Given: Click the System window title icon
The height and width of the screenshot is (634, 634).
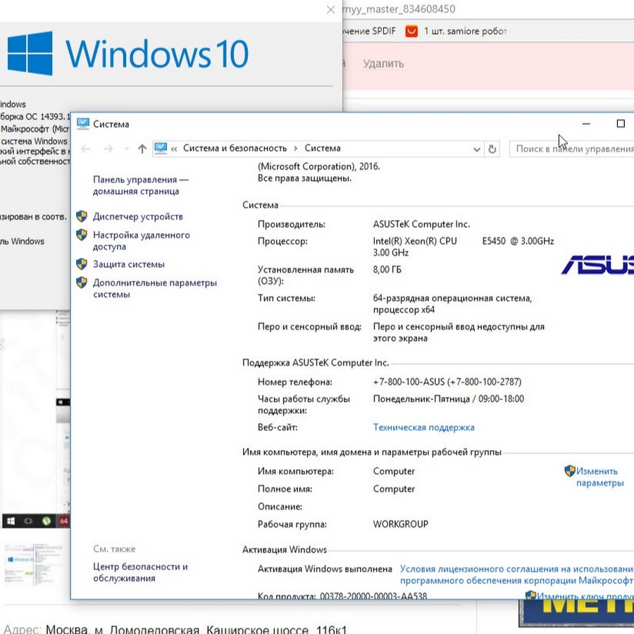Looking at the screenshot, I should (83, 124).
